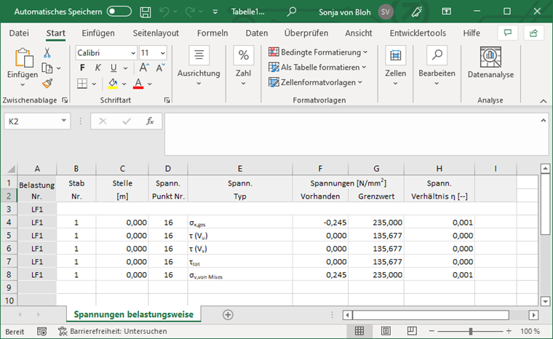Select the Spannungen belastungsweise sheet tab
Screen dimensions: 553x339
pos(134,314)
